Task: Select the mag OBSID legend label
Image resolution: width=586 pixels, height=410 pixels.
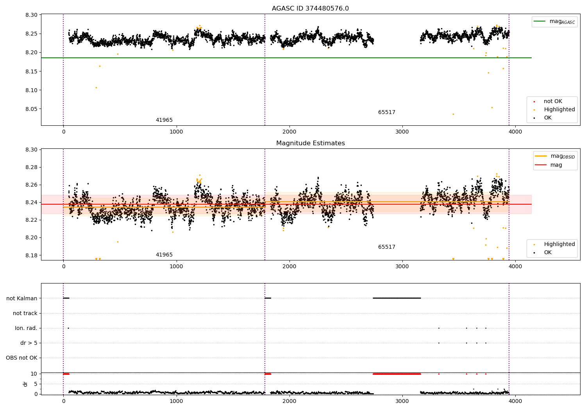Action: pos(563,156)
